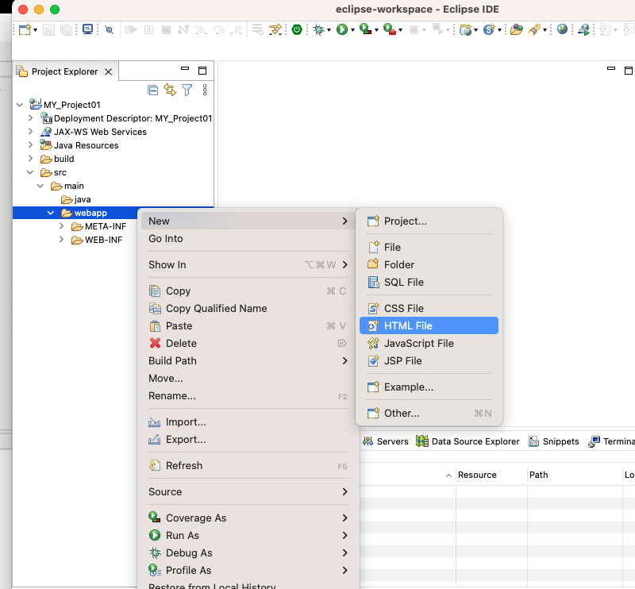Open the Show In submenu

pyautogui.click(x=248, y=264)
